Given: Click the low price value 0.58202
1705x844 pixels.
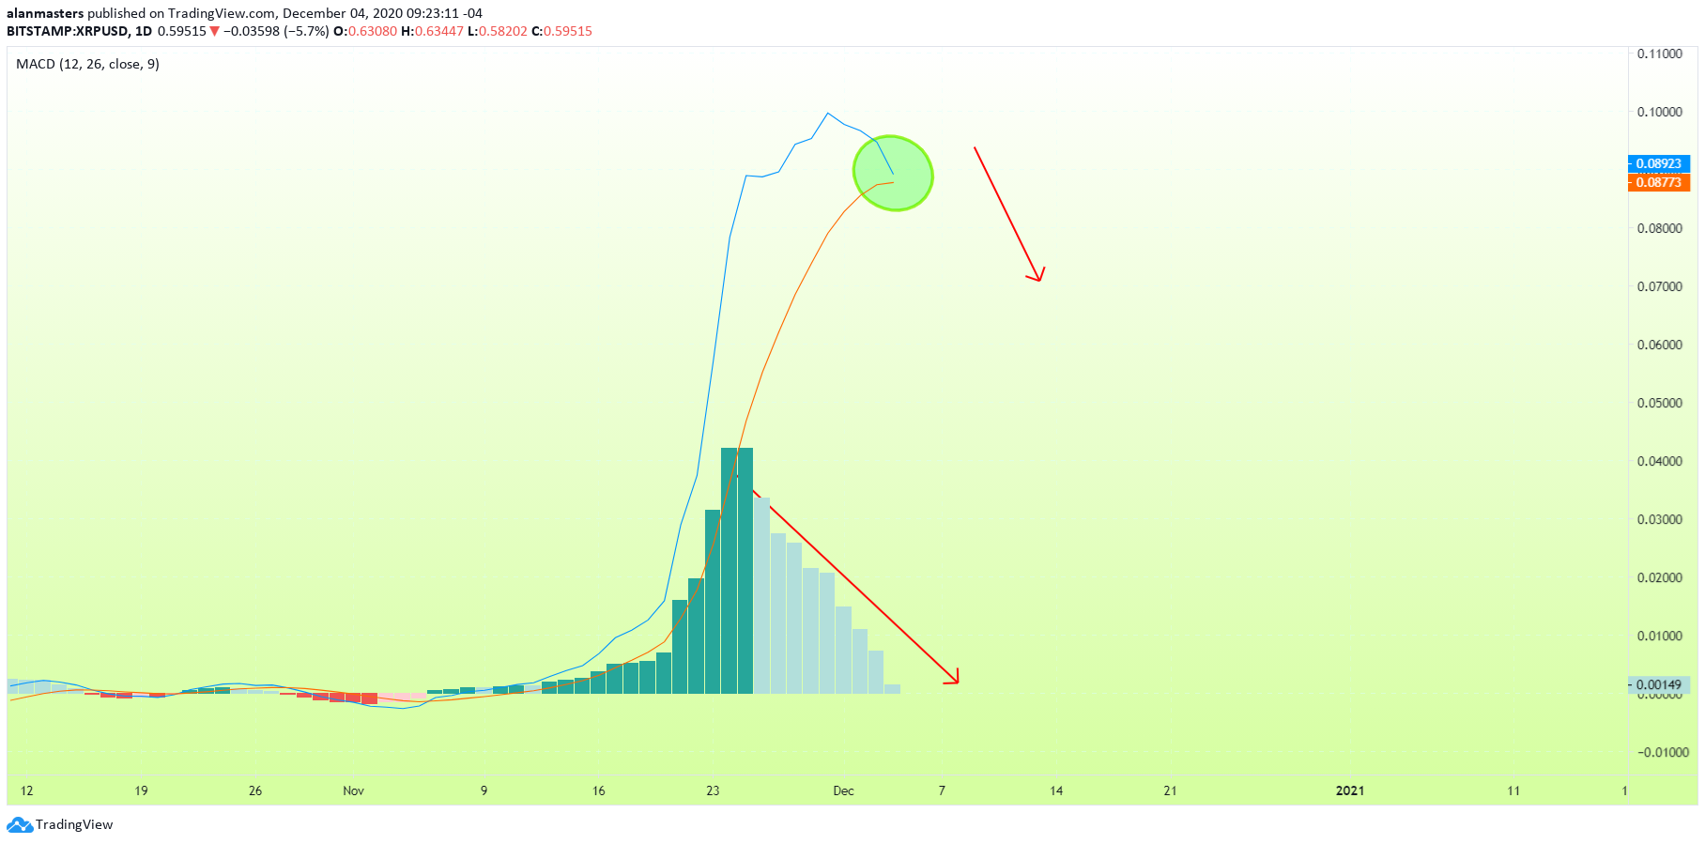Looking at the screenshot, I should click(502, 31).
